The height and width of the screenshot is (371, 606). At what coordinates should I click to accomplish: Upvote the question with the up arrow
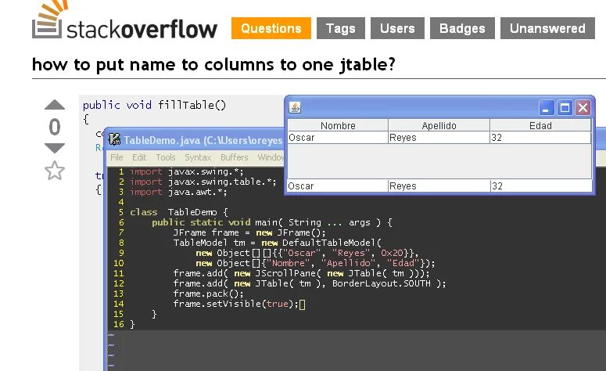(x=55, y=104)
